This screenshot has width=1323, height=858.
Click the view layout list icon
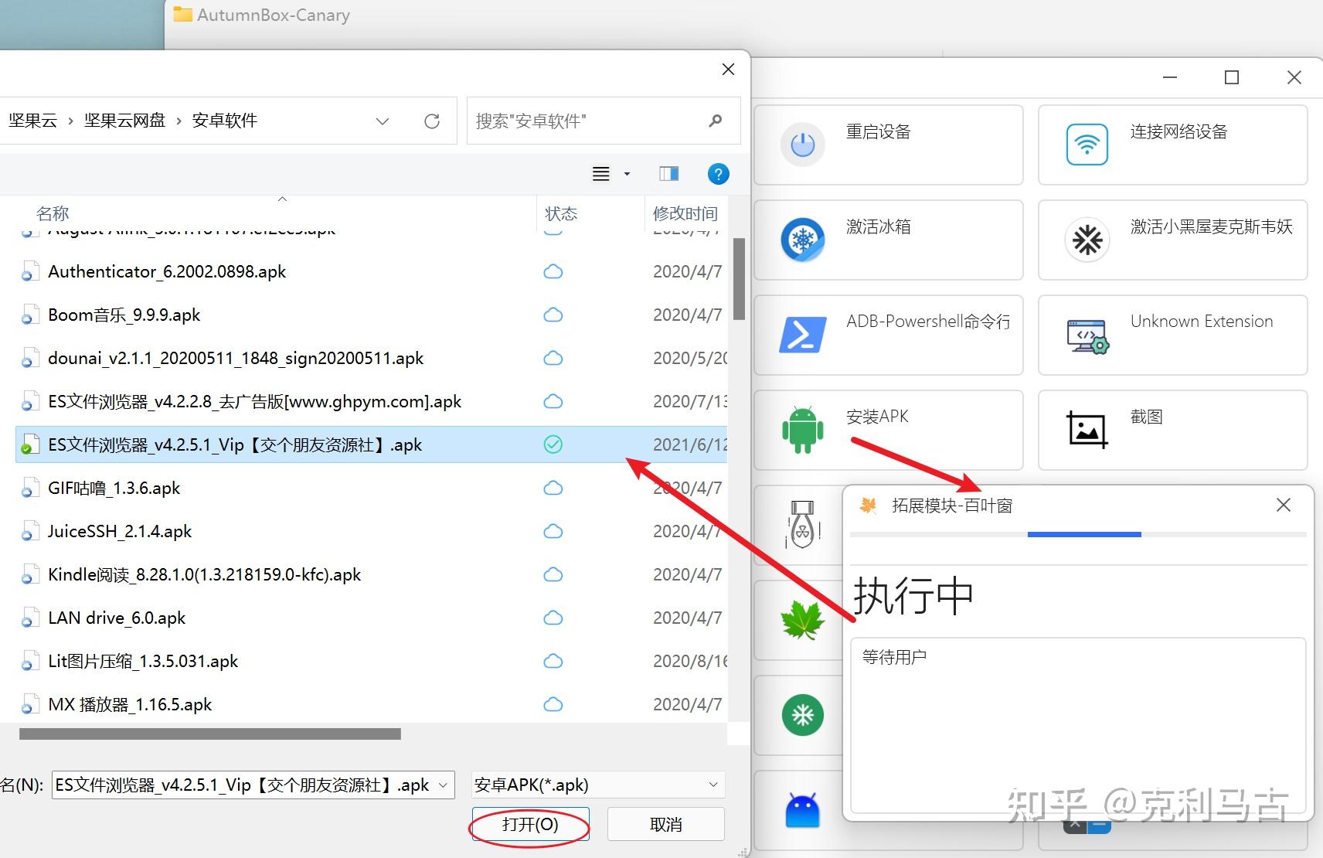pos(601,174)
